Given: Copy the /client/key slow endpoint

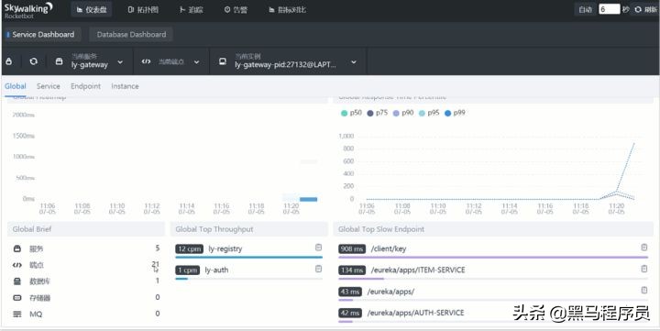Looking at the screenshot, I should point(644,248).
